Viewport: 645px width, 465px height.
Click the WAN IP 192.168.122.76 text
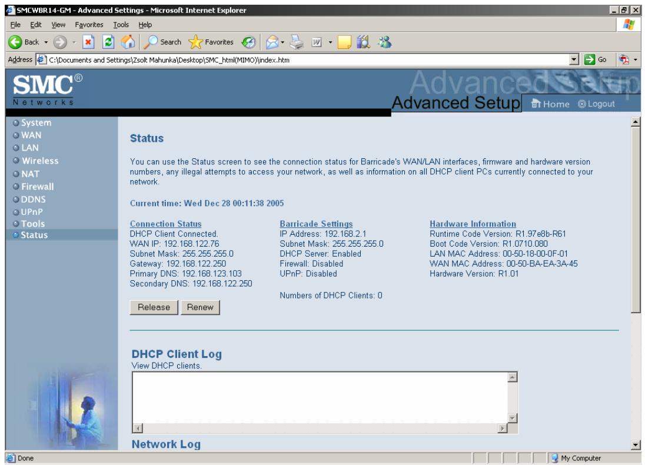click(174, 244)
